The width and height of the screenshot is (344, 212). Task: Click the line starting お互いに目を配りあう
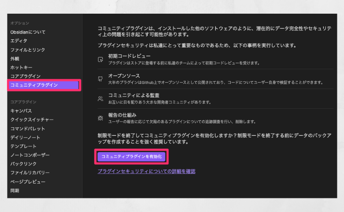(x=160, y=102)
